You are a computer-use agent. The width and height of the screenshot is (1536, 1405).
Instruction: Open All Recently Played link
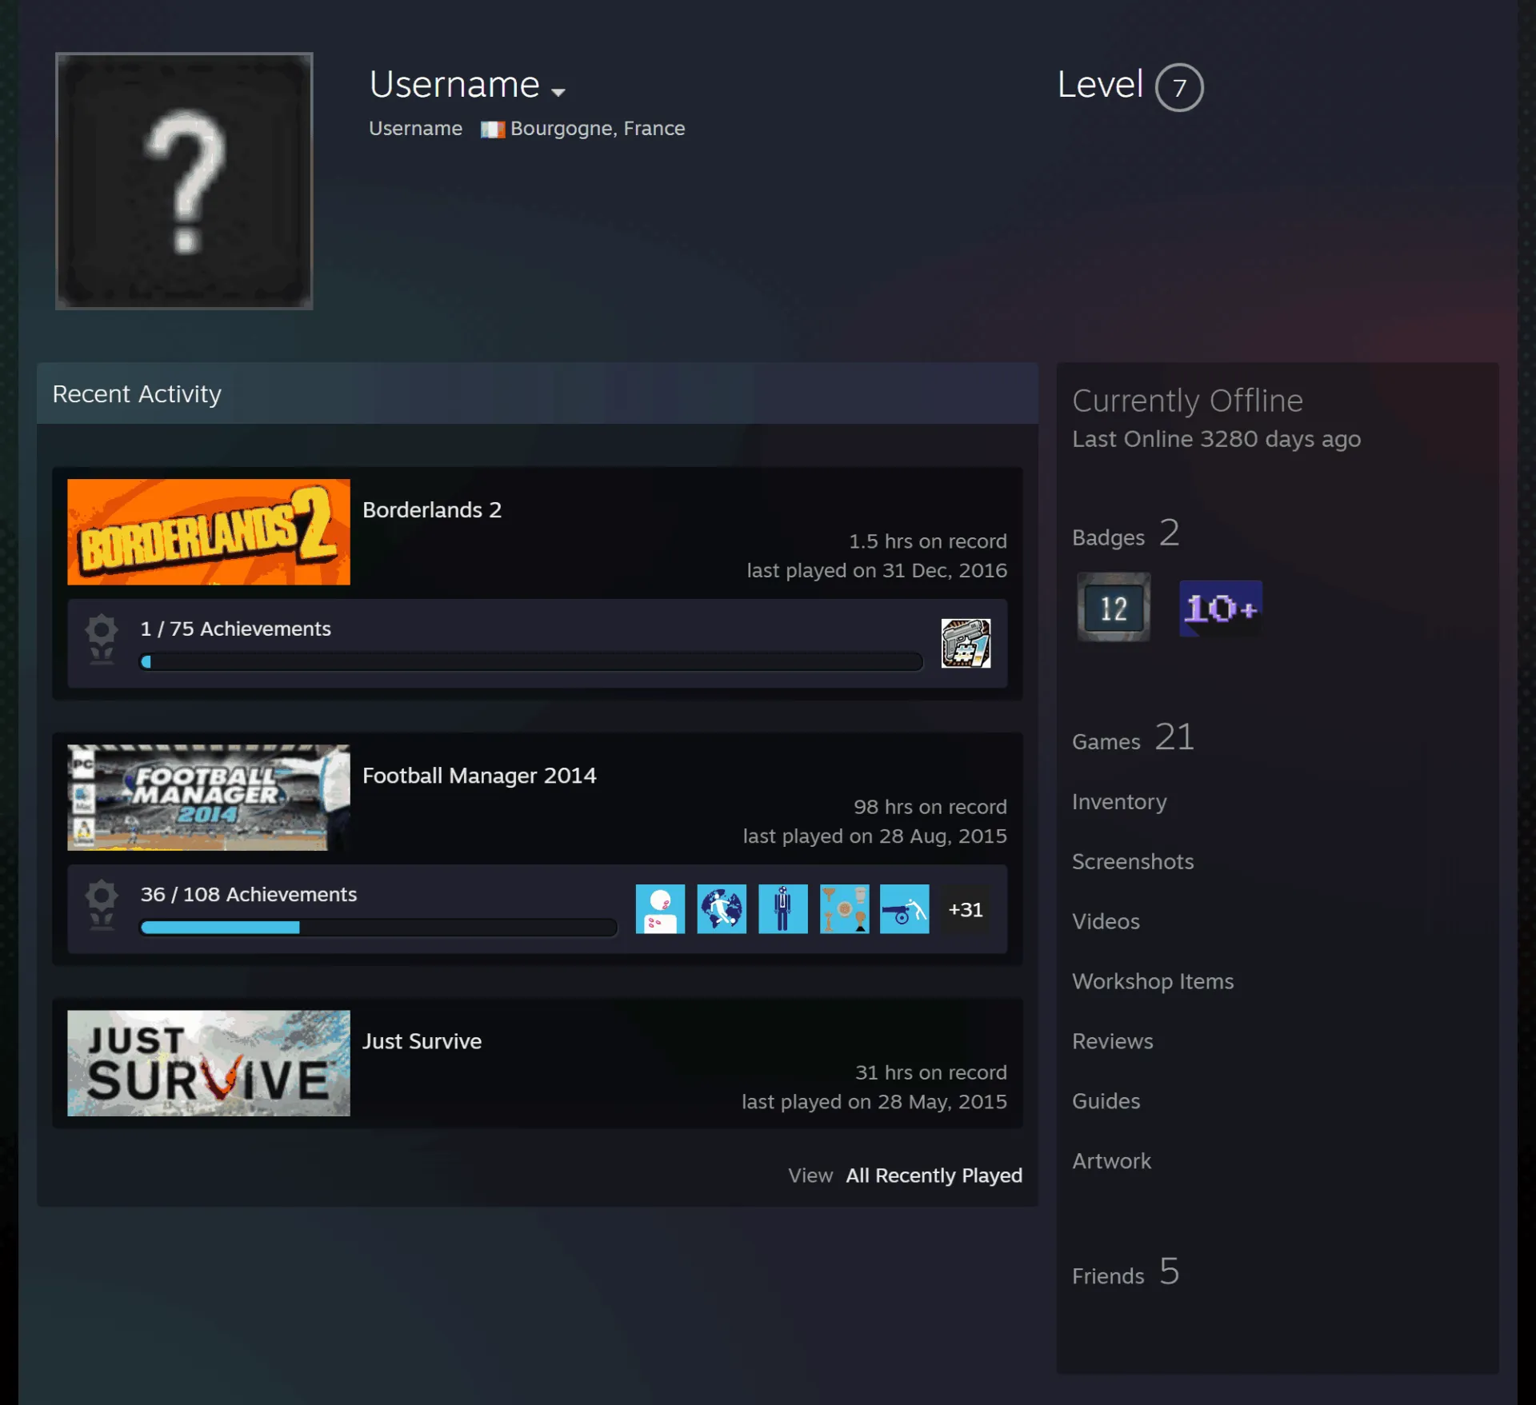coord(934,1175)
